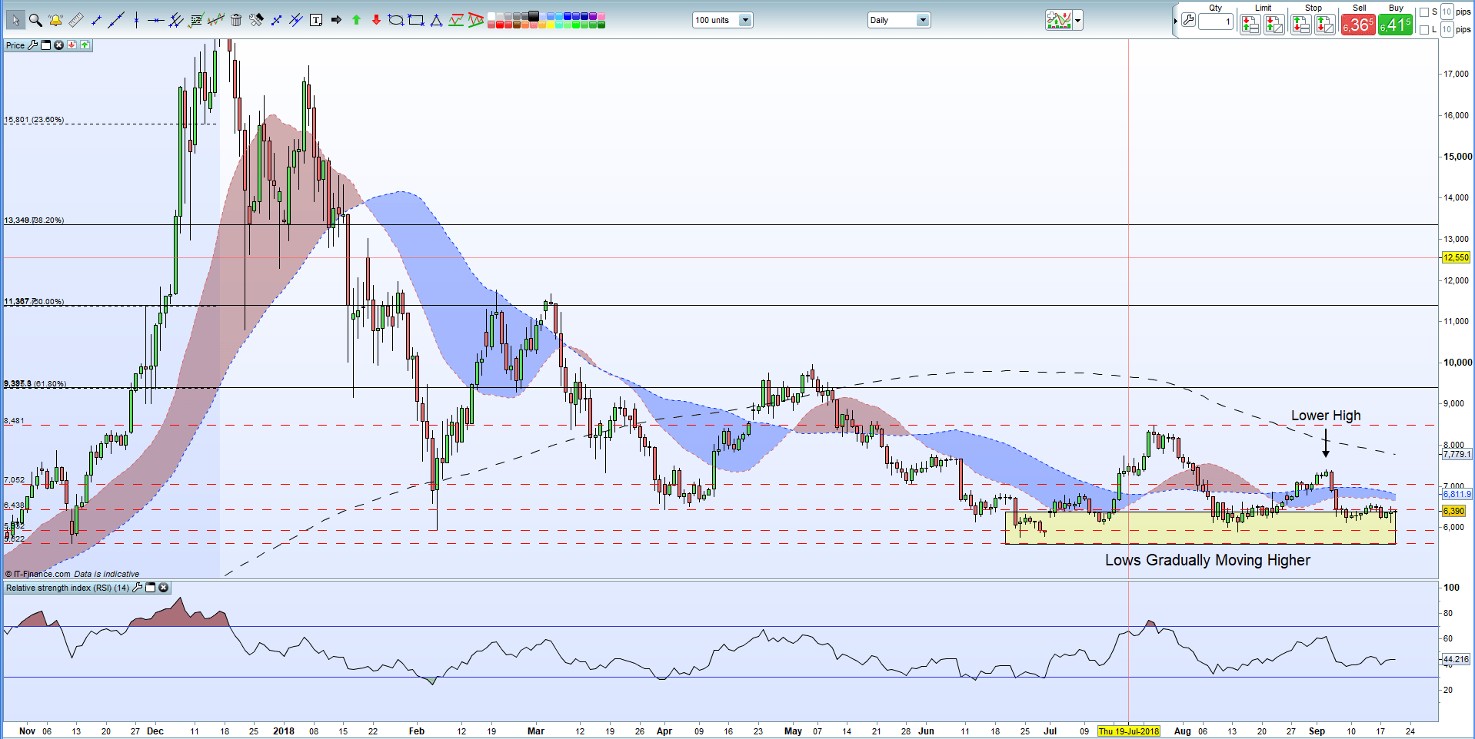Select the regression line tool
Image resolution: width=1475 pixels, height=739 pixels.
[x=216, y=20]
